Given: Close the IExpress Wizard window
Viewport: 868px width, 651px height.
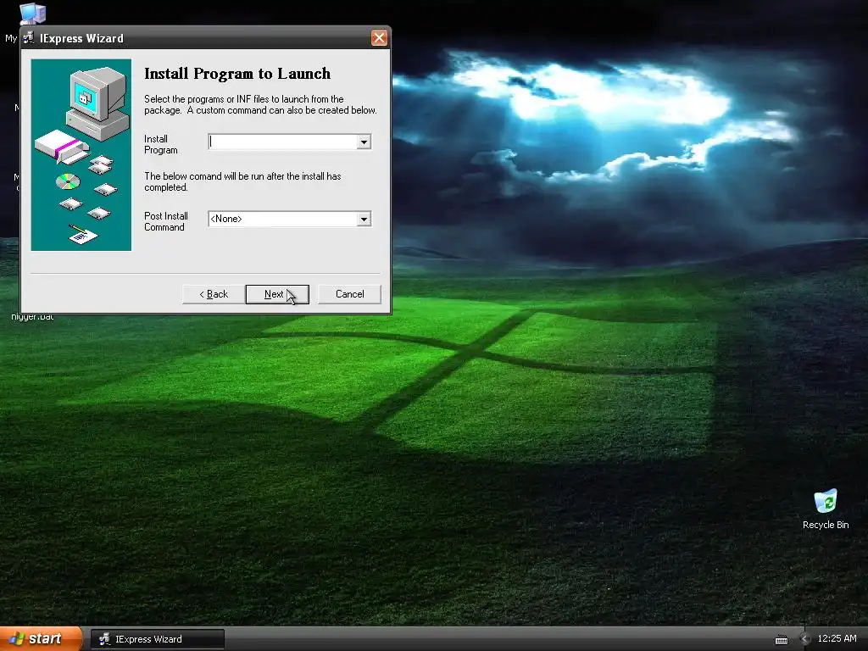Looking at the screenshot, I should tap(379, 37).
